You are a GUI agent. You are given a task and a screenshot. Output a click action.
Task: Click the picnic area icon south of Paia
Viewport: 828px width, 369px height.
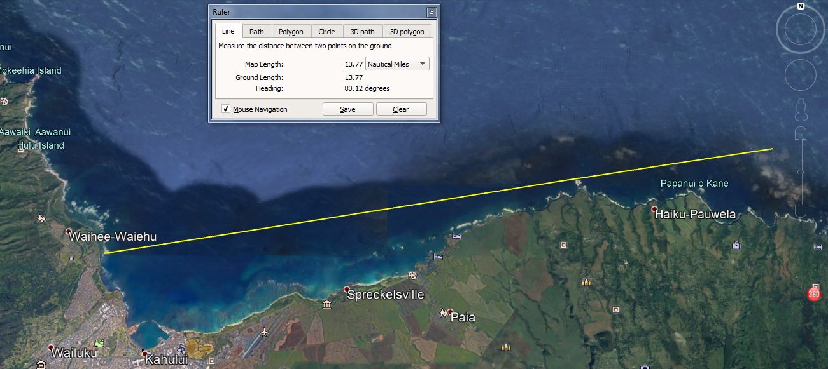point(505,348)
